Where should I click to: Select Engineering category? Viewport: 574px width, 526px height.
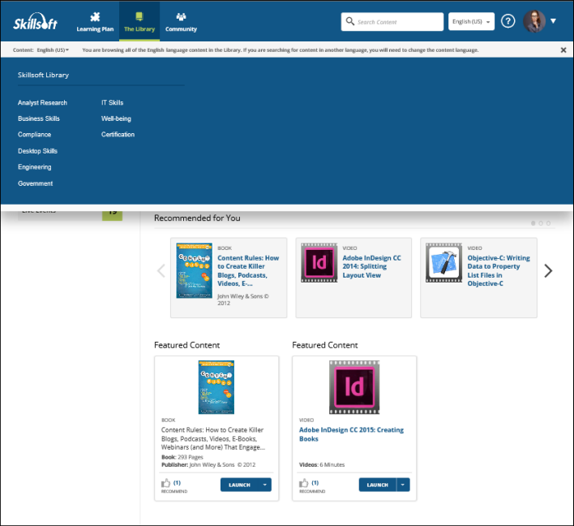[x=35, y=167]
